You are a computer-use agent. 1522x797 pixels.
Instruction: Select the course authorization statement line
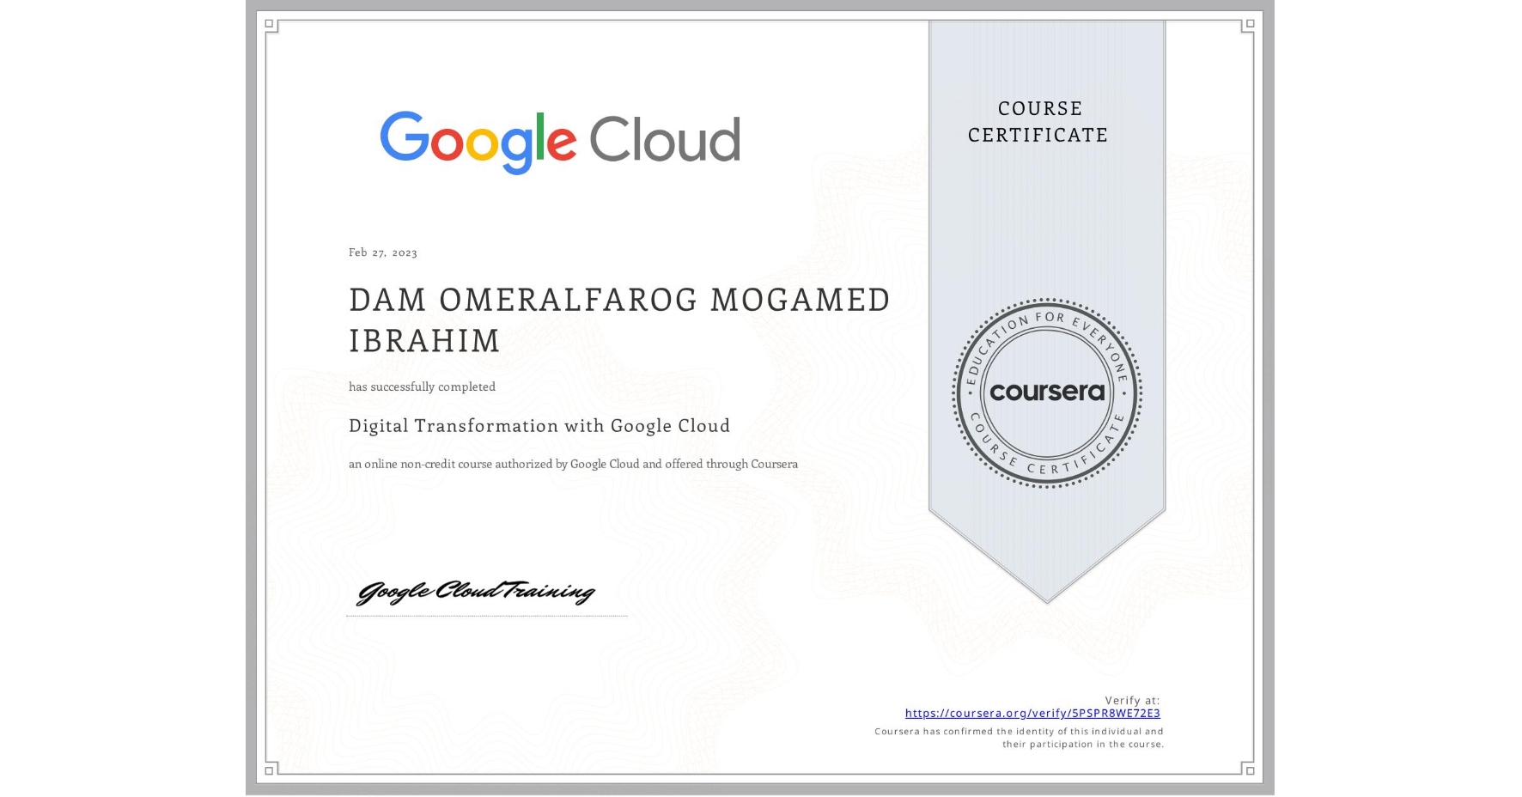[572, 464]
